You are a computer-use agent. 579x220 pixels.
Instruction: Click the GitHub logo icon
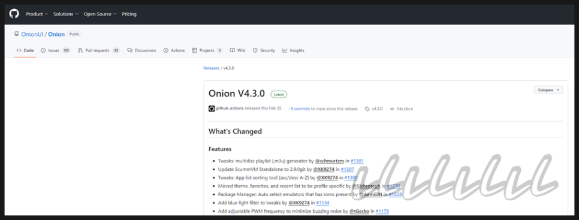tap(14, 14)
